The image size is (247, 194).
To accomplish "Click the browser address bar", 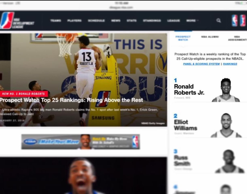I will pos(121,7).
